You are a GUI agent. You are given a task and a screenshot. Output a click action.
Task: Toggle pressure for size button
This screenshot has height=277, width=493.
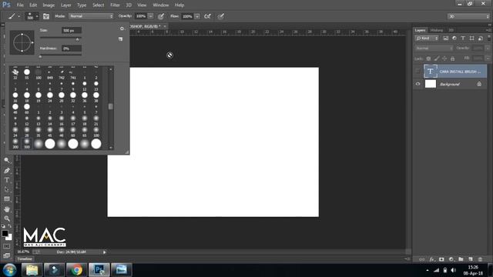(x=221, y=16)
